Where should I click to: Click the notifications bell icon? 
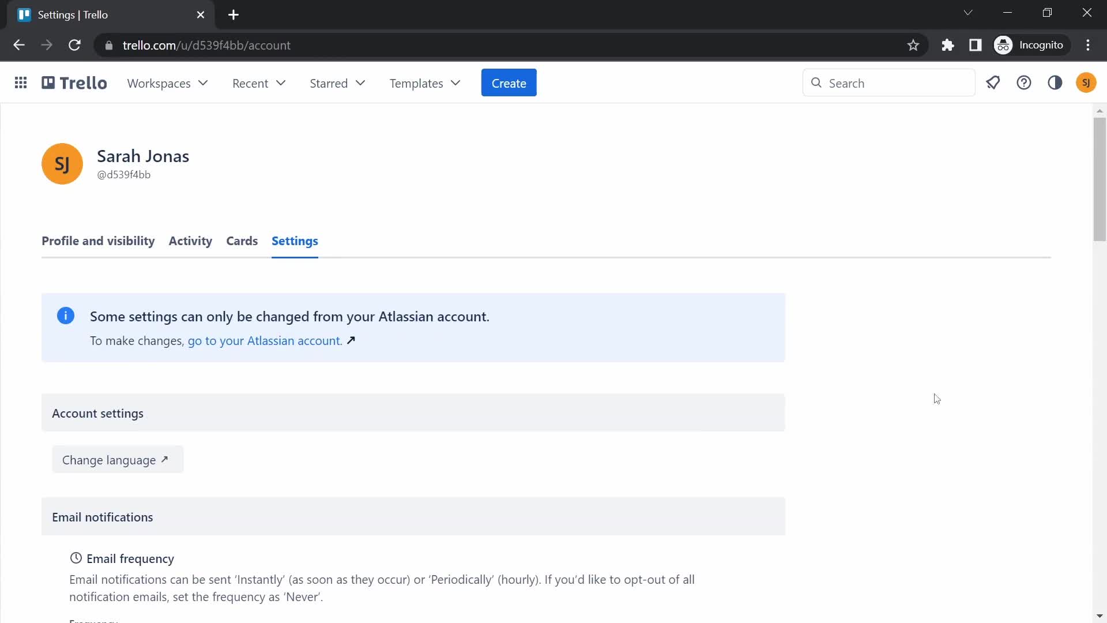click(993, 83)
